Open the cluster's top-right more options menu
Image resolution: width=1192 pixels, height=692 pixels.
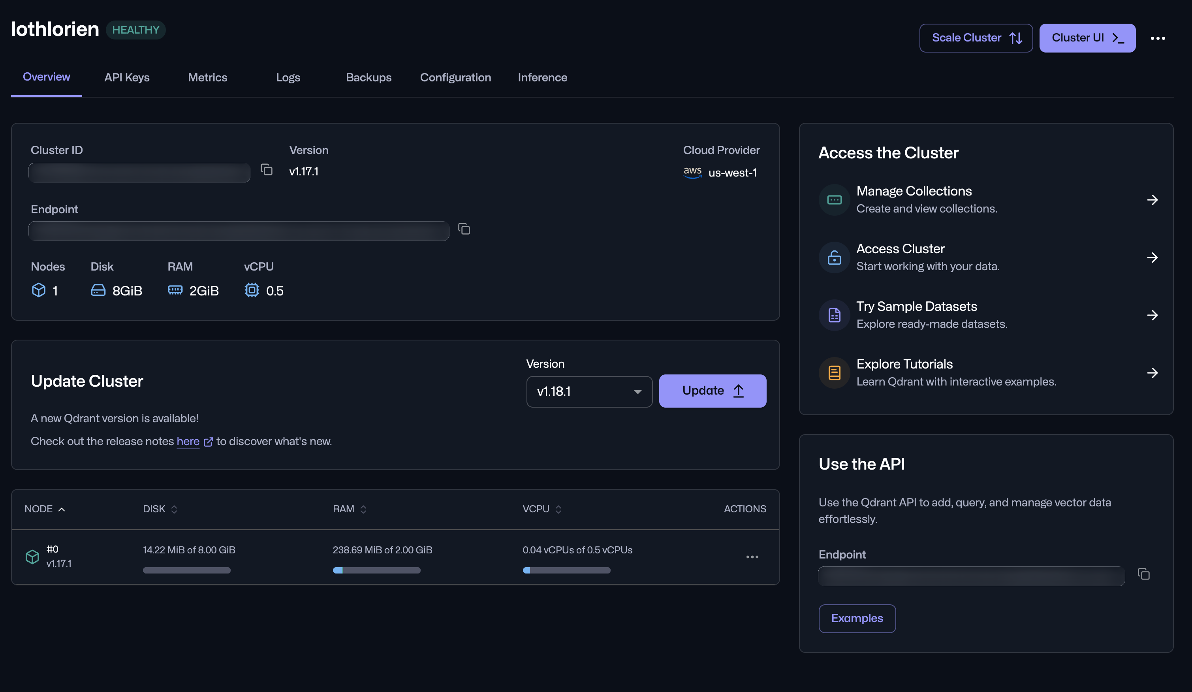pos(1158,38)
